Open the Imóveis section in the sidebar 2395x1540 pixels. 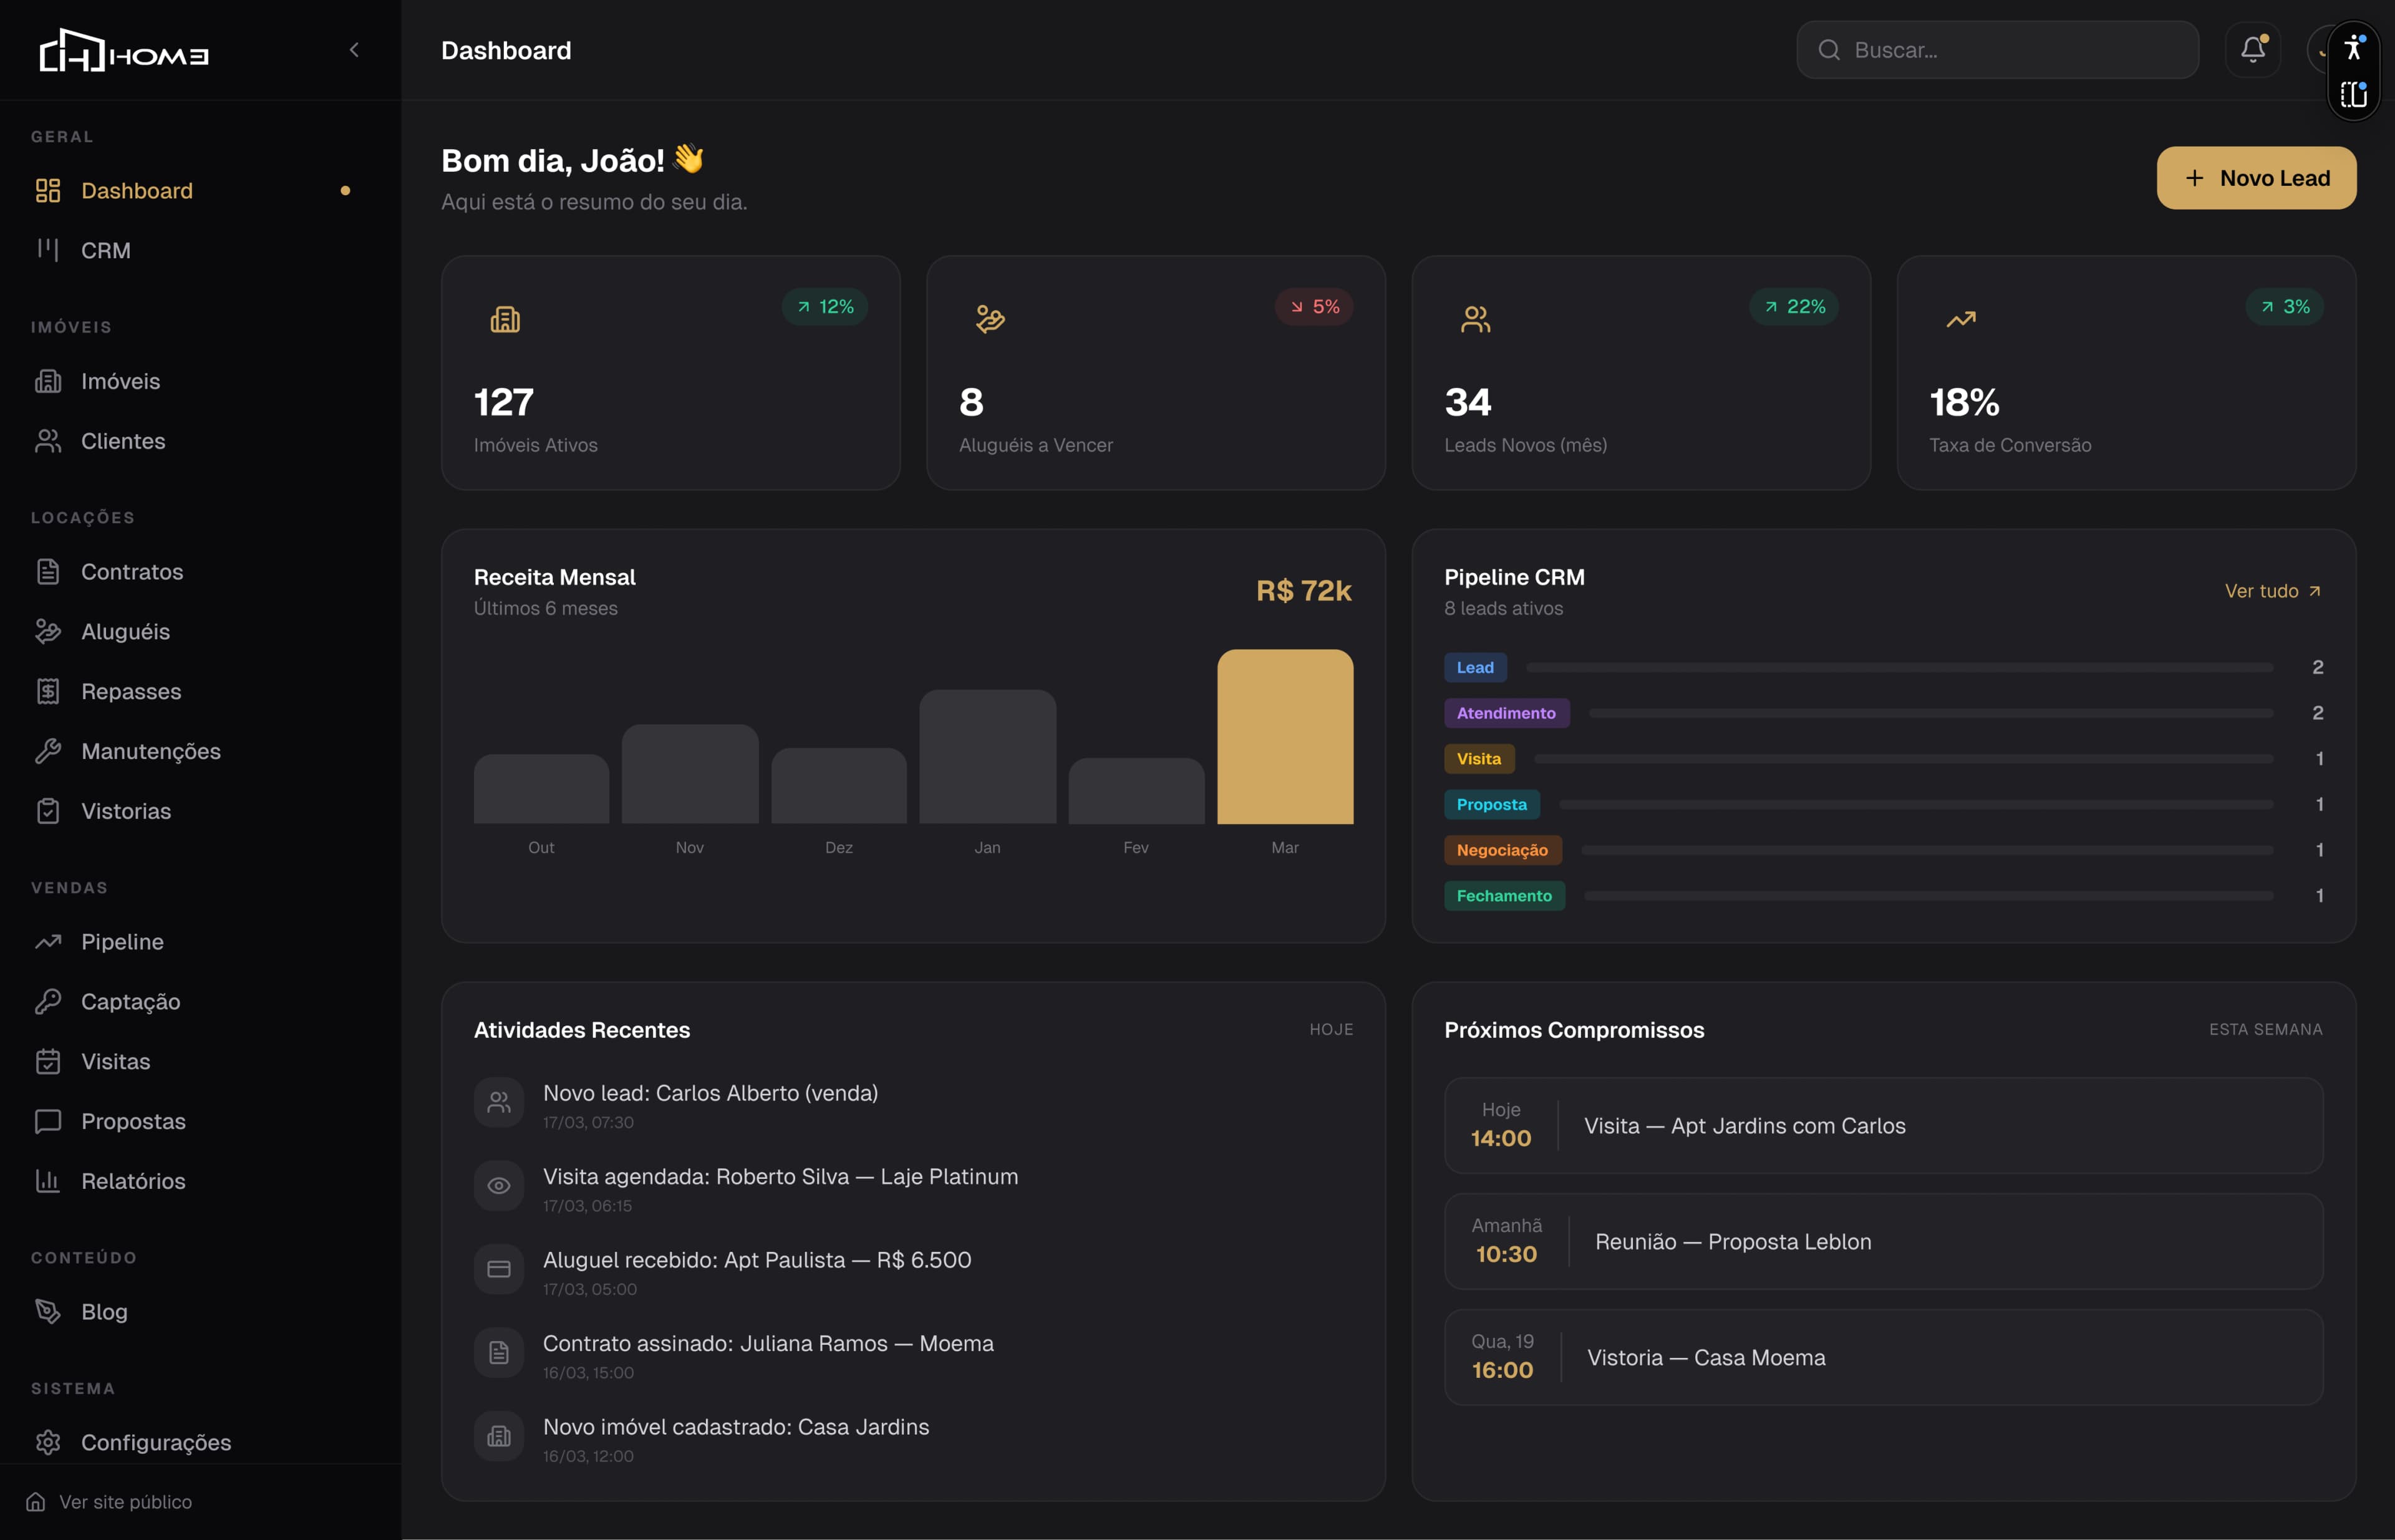pyautogui.click(x=120, y=381)
